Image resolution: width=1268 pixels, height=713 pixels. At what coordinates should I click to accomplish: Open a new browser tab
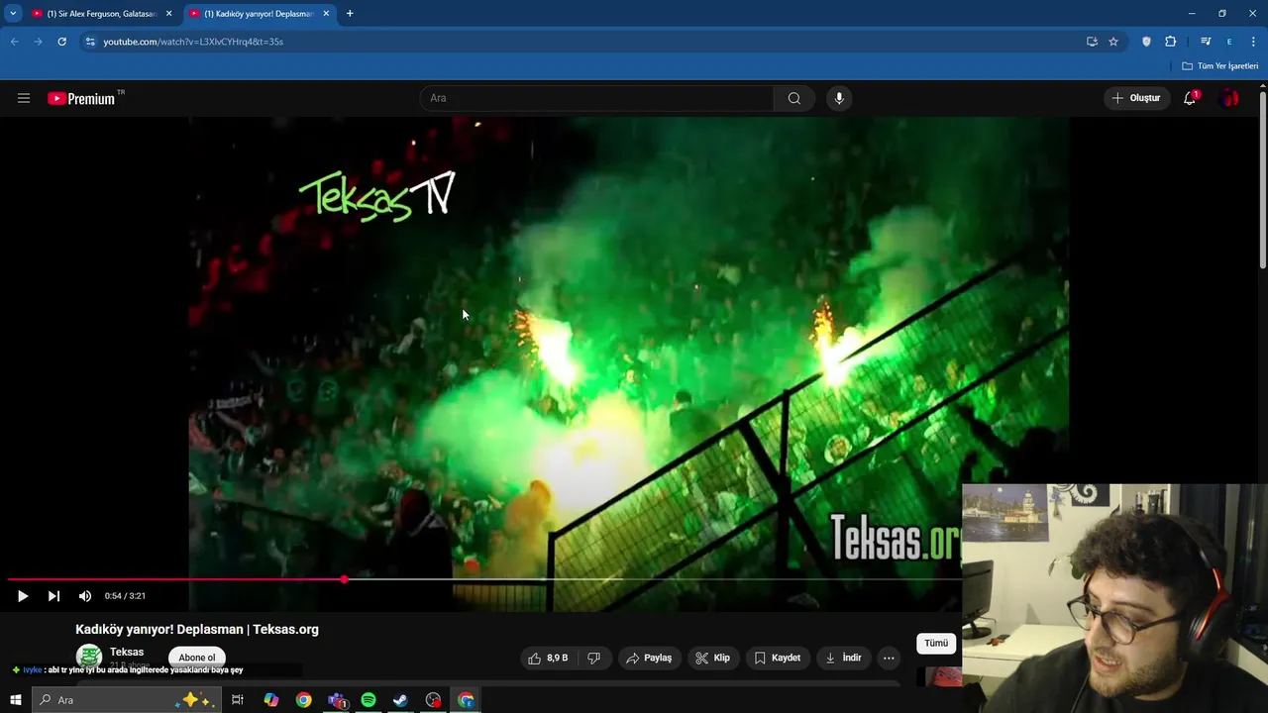[350, 14]
